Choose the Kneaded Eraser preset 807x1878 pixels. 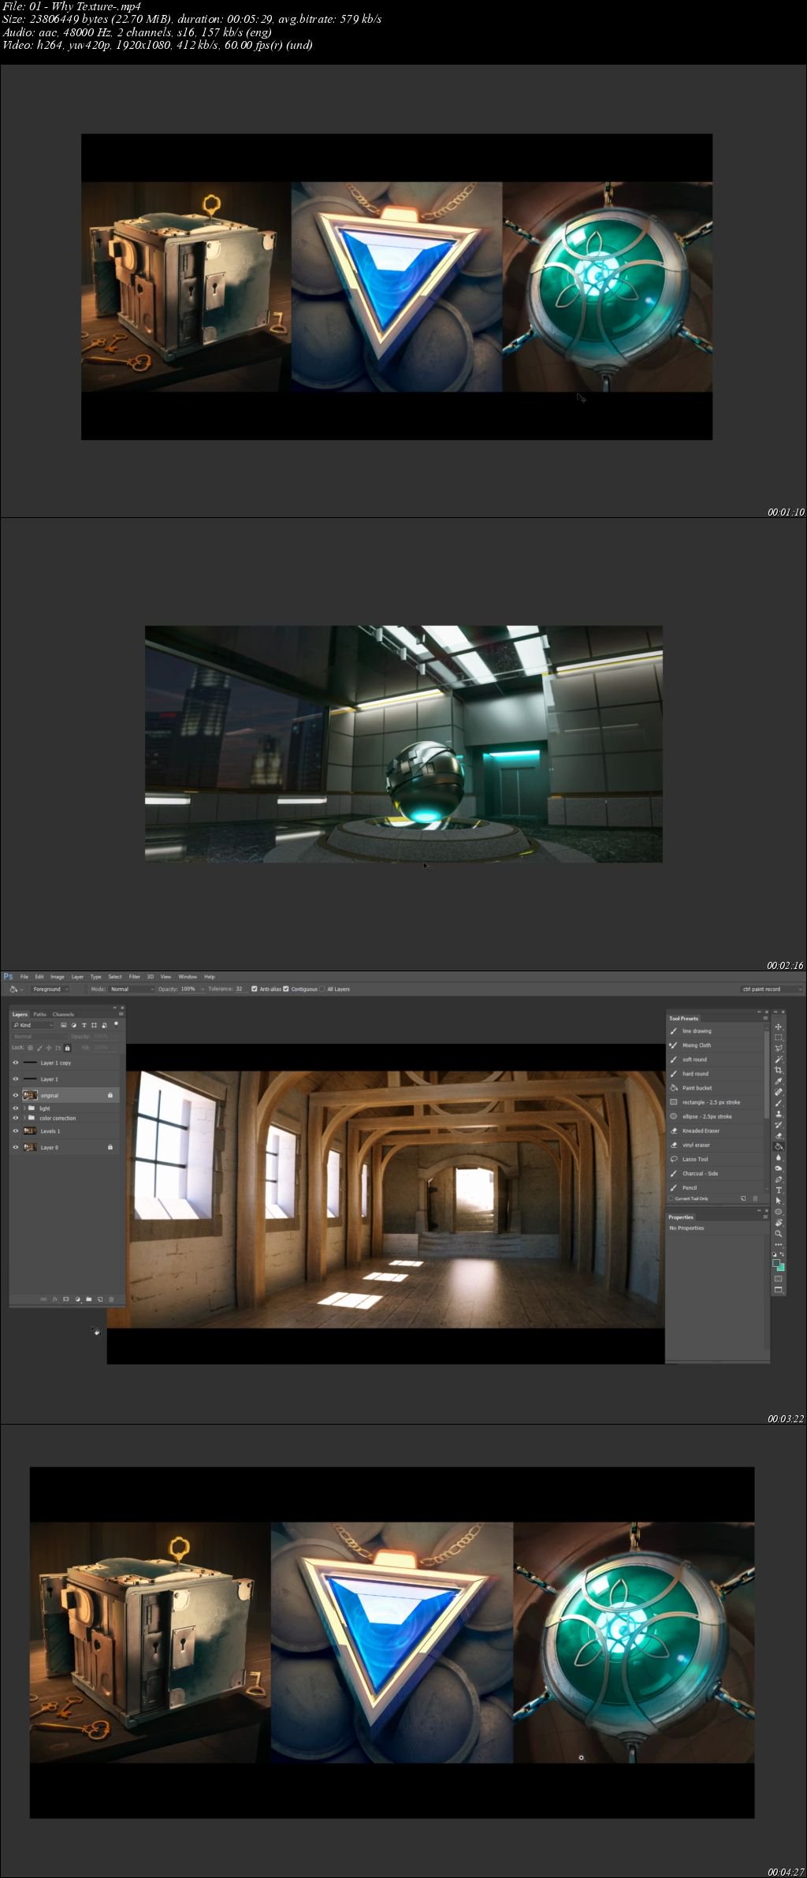[716, 1131]
